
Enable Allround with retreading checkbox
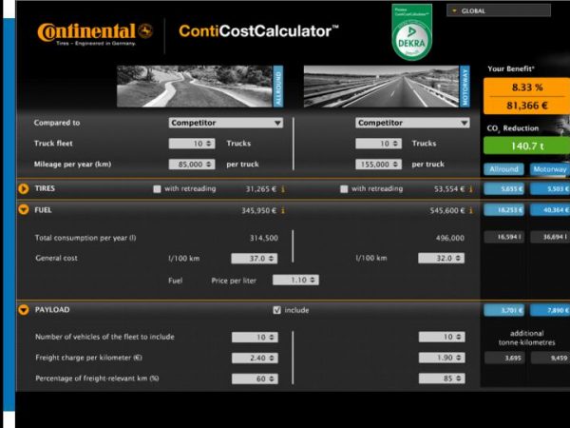click(157, 189)
